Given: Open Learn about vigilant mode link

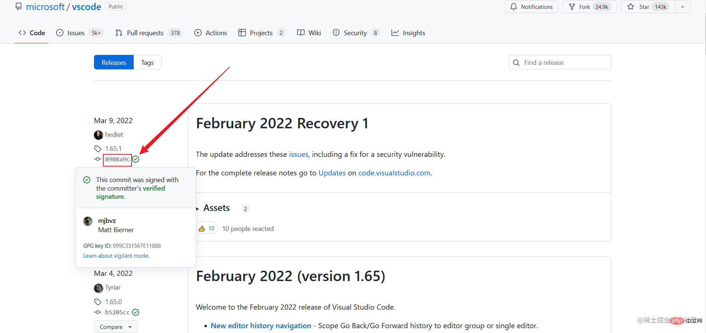Looking at the screenshot, I should point(116,256).
